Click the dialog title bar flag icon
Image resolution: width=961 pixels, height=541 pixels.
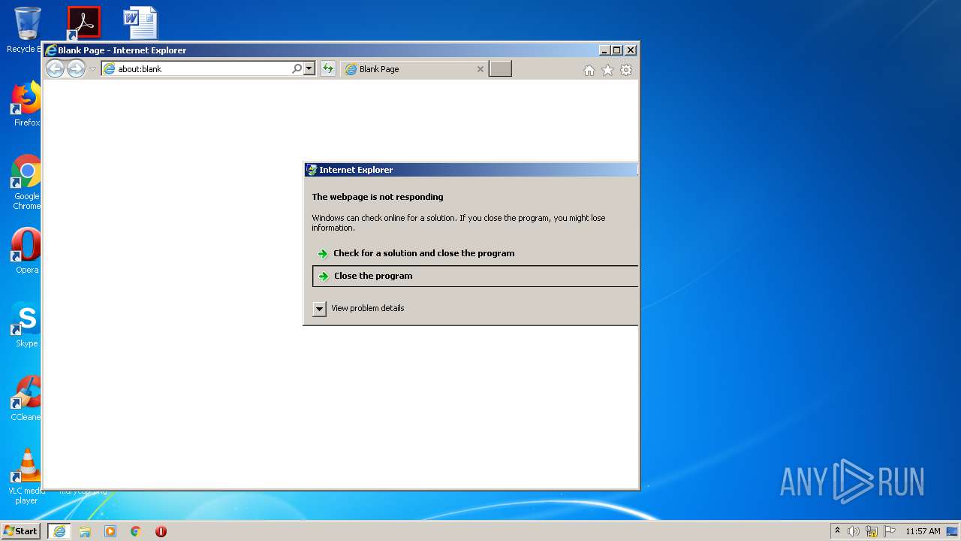pos(312,170)
